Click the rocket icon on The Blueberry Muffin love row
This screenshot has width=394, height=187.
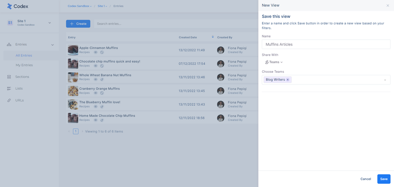point(102,106)
